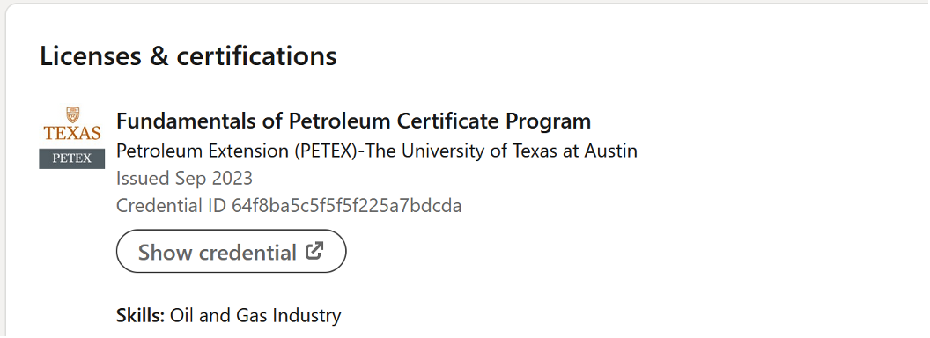Open Fundamentals of Petroleum Certificate Program title
The image size is (930, 338).
click(353, 121)
